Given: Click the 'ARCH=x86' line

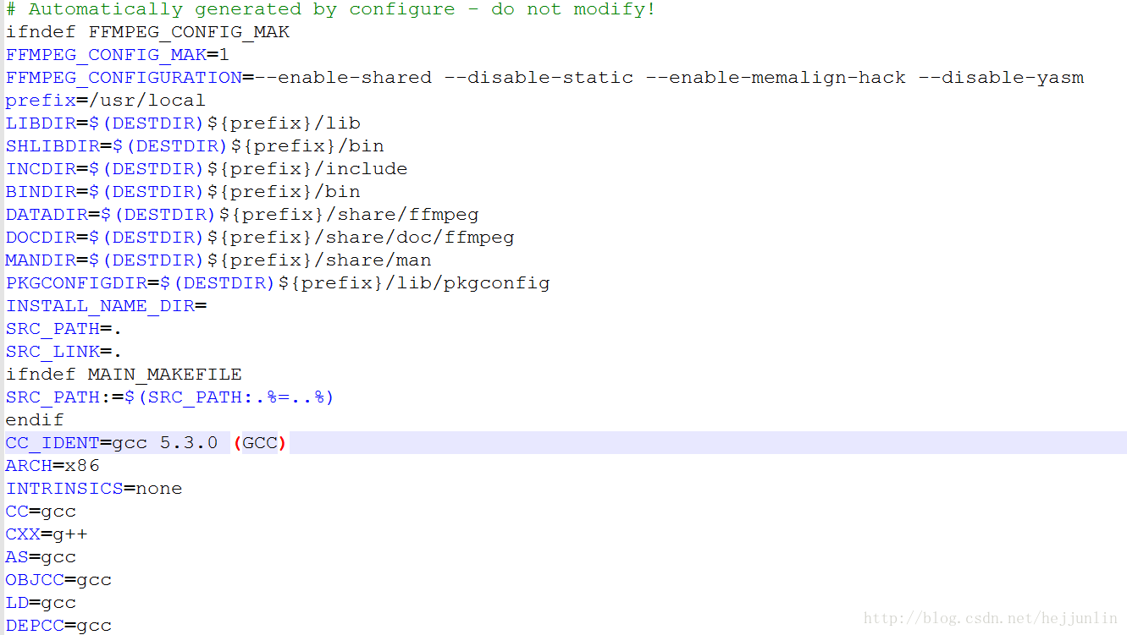Looking at the screenshot, I should [x=52, y=466].
